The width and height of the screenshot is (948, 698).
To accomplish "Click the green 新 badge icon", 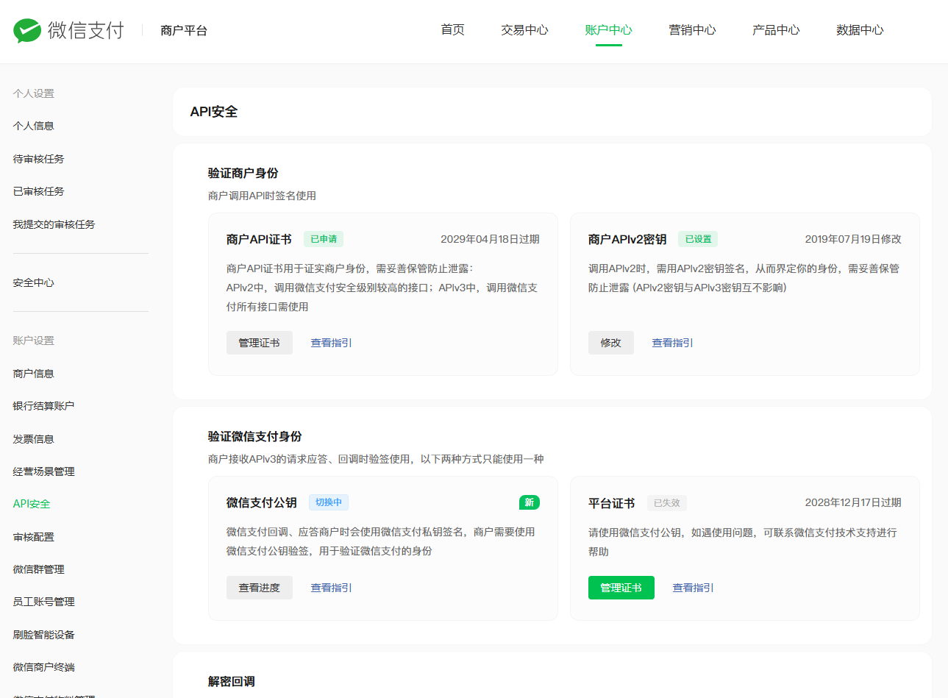I will pos(530,502).
